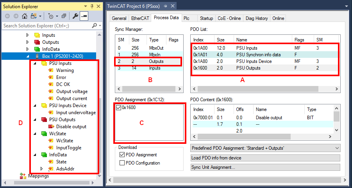Click the Box 1 device icon
This screenshot has width=352, height=188.
point(37,56)
